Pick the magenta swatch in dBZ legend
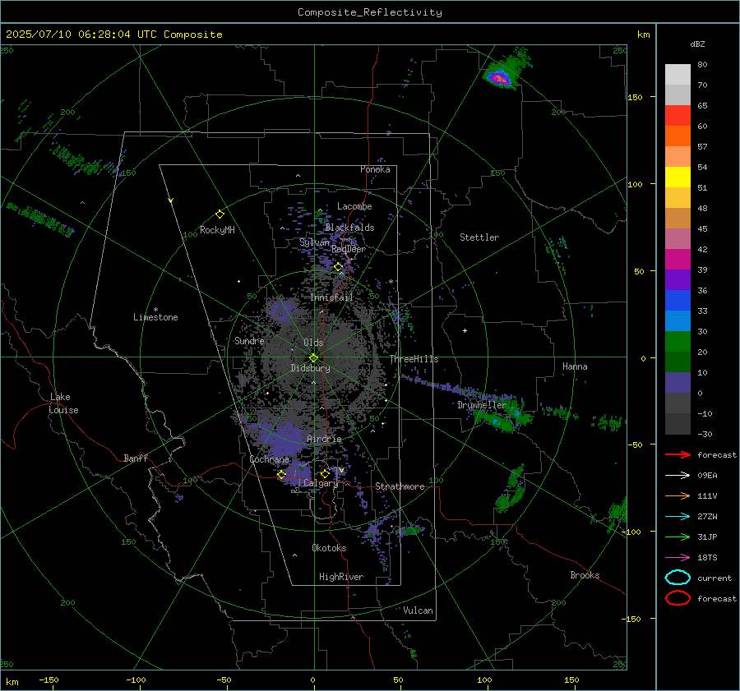 (x=678, y=260)
